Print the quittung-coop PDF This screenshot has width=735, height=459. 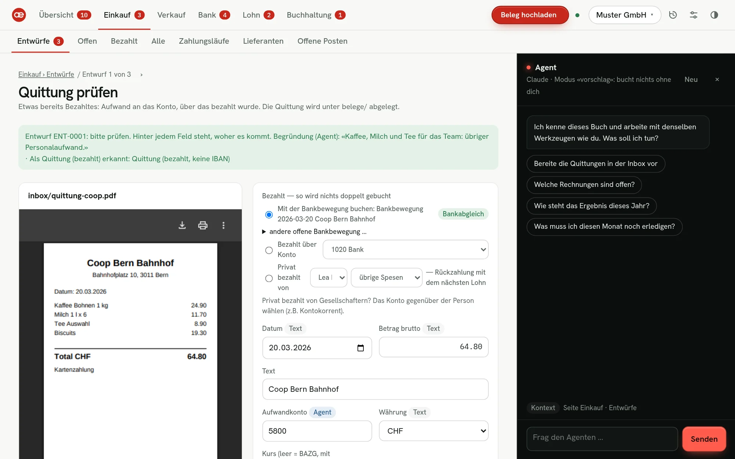click(x=202, y=225)
